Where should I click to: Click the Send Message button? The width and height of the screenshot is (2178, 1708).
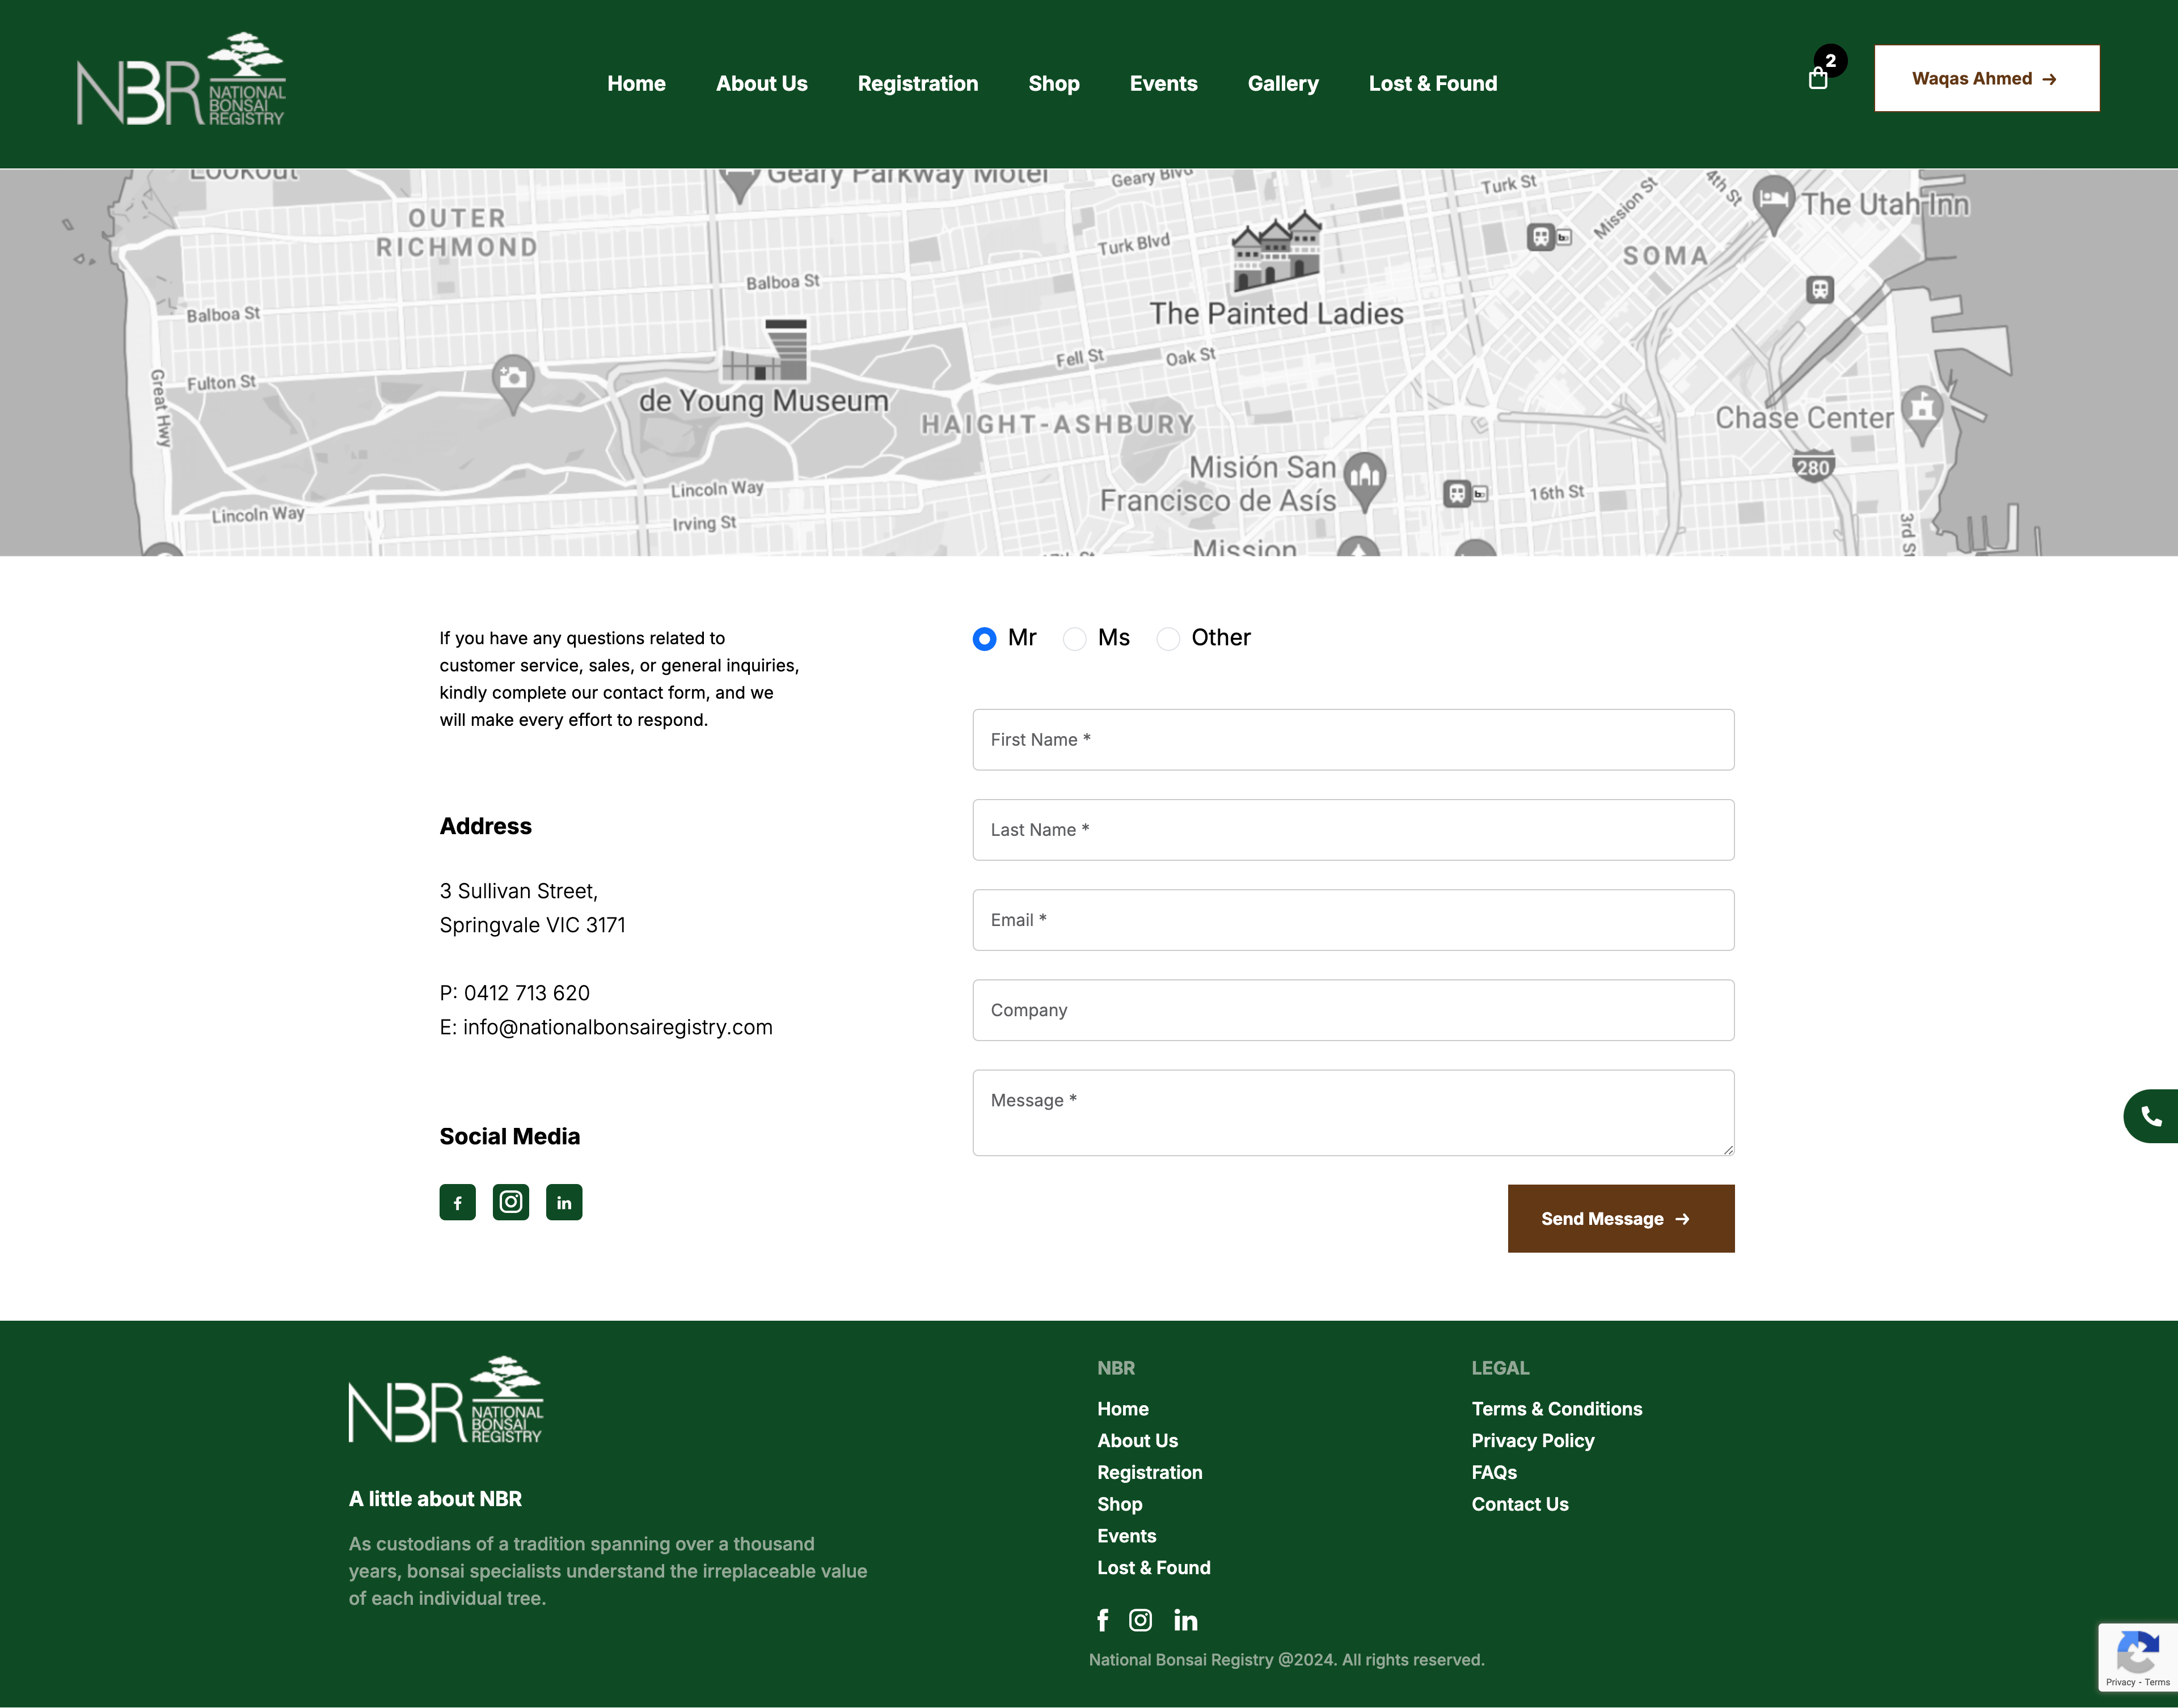(1620, 1218)
